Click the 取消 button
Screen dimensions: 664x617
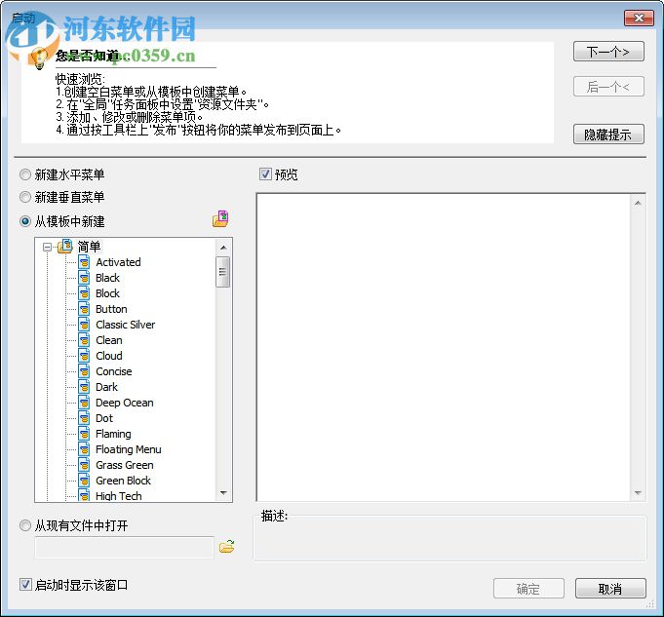[610, 589]
